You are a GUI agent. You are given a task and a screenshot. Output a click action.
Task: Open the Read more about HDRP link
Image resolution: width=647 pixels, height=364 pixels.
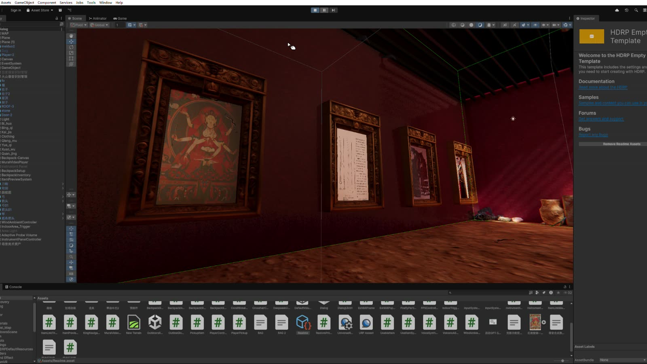point(603,87)
